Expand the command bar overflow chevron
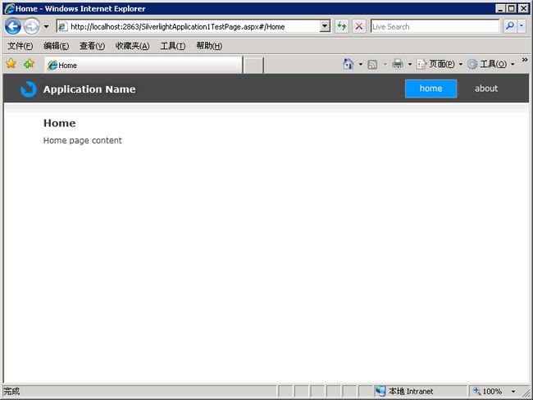 [x=525, y=60]
